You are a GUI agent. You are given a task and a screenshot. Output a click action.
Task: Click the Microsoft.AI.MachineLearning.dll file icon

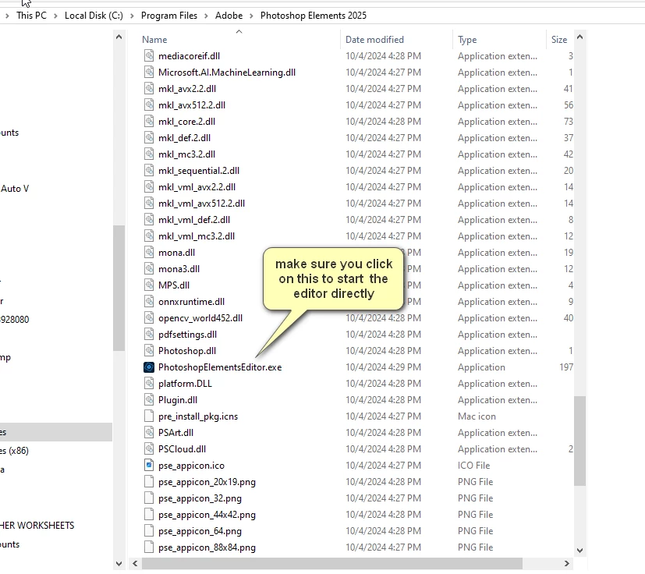tap(149, 72)
